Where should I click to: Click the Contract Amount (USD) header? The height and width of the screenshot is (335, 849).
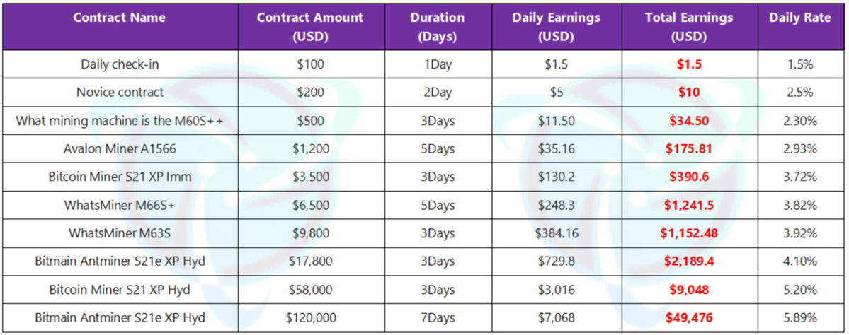(x=310, y=26)
